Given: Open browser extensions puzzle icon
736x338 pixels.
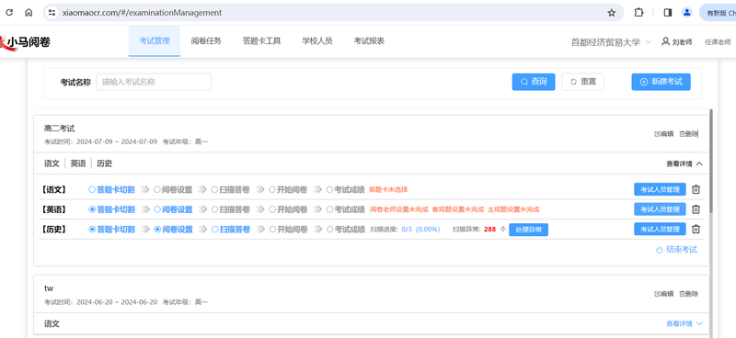Looking at the screenshot, I should pos(638,13).
